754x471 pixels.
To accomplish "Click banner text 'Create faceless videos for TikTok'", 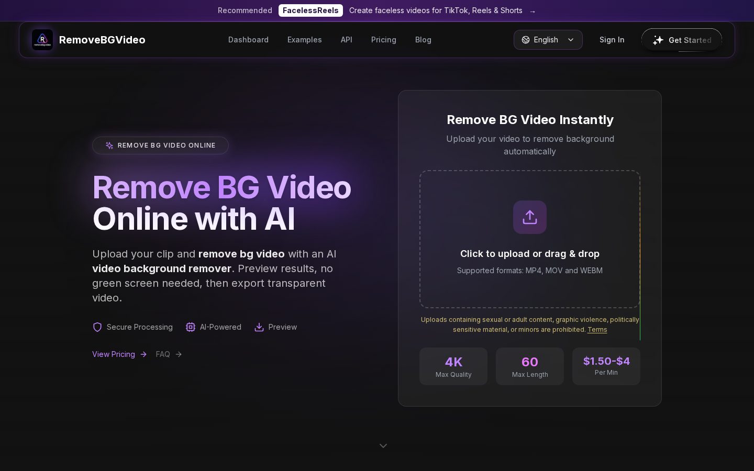I will click(x=436, y=10).
